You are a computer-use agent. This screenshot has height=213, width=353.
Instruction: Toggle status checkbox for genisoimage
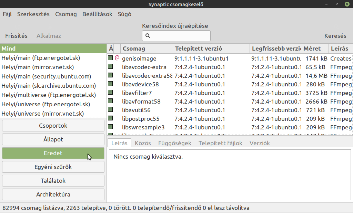pos(110,58)
